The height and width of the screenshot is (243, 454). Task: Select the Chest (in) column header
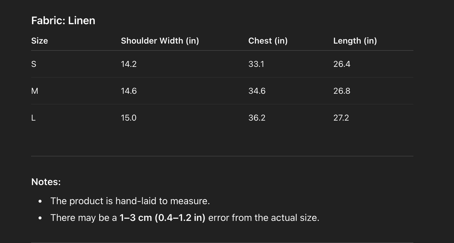tap(268, 41)
